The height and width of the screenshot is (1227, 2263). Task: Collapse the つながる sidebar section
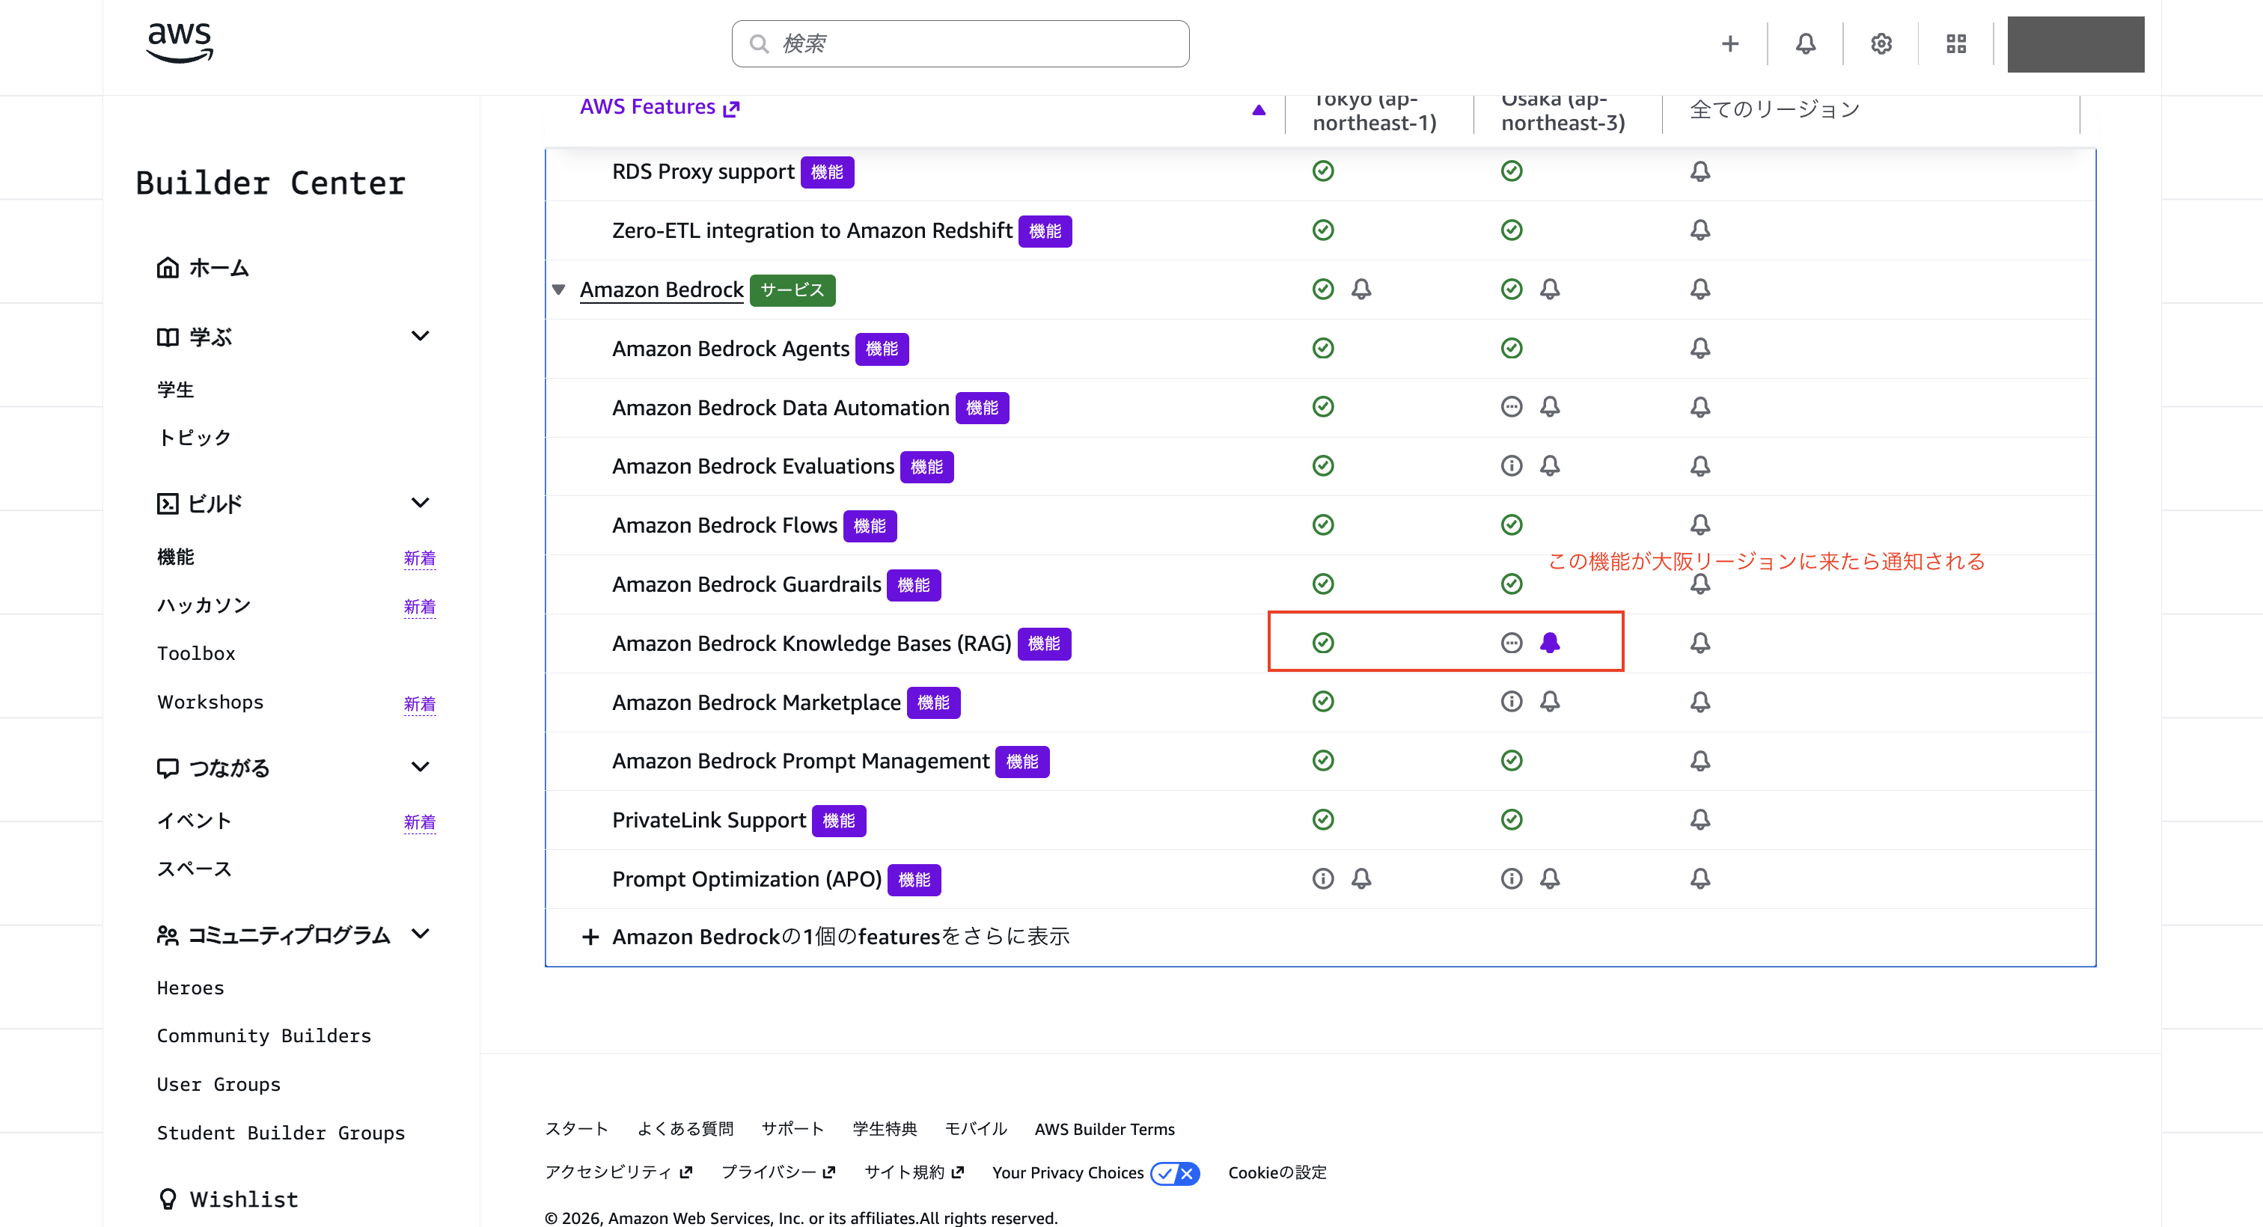point(420,768)
